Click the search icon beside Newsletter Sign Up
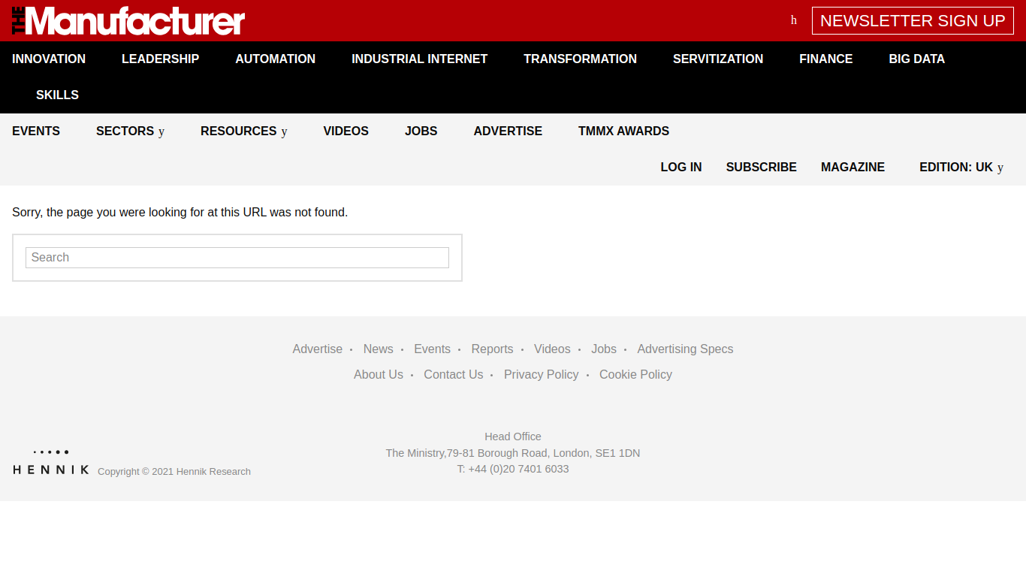This screenshot has height=577, width=1026. point(794,20)
